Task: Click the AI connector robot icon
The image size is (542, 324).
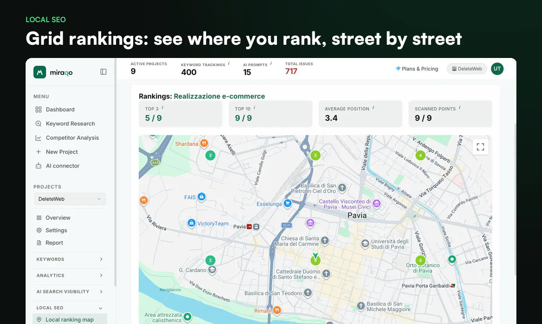Action: pyautogui.click(x=38, y=166)
